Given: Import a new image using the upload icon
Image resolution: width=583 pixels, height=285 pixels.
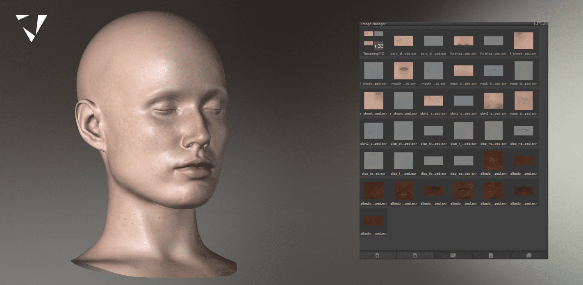Looking at the screenshot, I should 378,255.
